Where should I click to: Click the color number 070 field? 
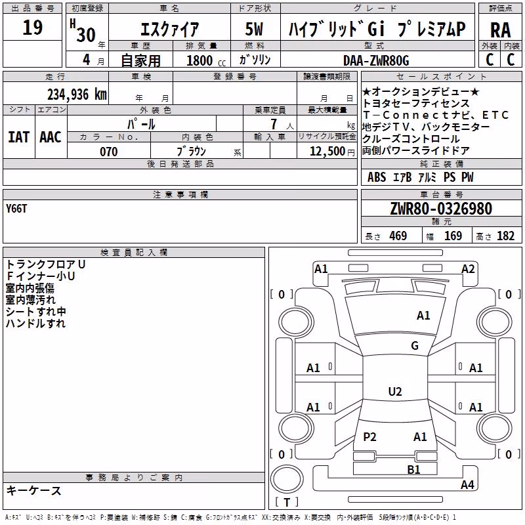click(109, 152)
